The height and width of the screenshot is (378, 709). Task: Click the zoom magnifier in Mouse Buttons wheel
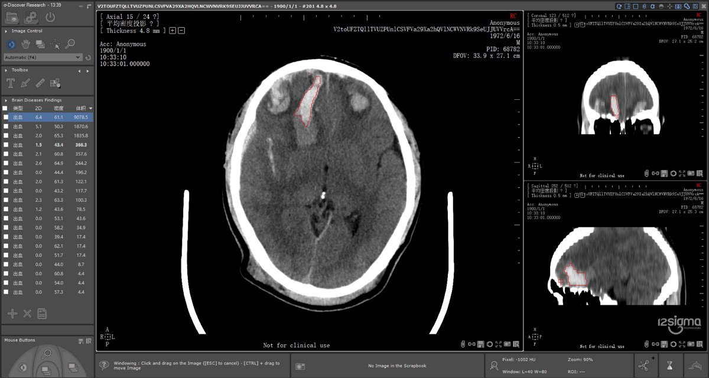(47, 354)
